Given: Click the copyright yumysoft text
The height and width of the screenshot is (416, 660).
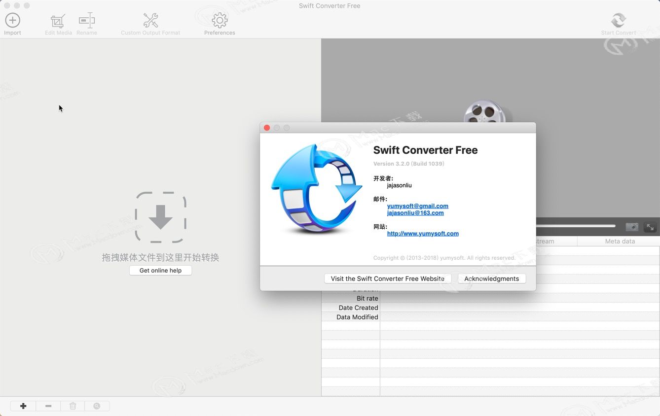Looking at the screenshot, I should [x=444, y=258].
